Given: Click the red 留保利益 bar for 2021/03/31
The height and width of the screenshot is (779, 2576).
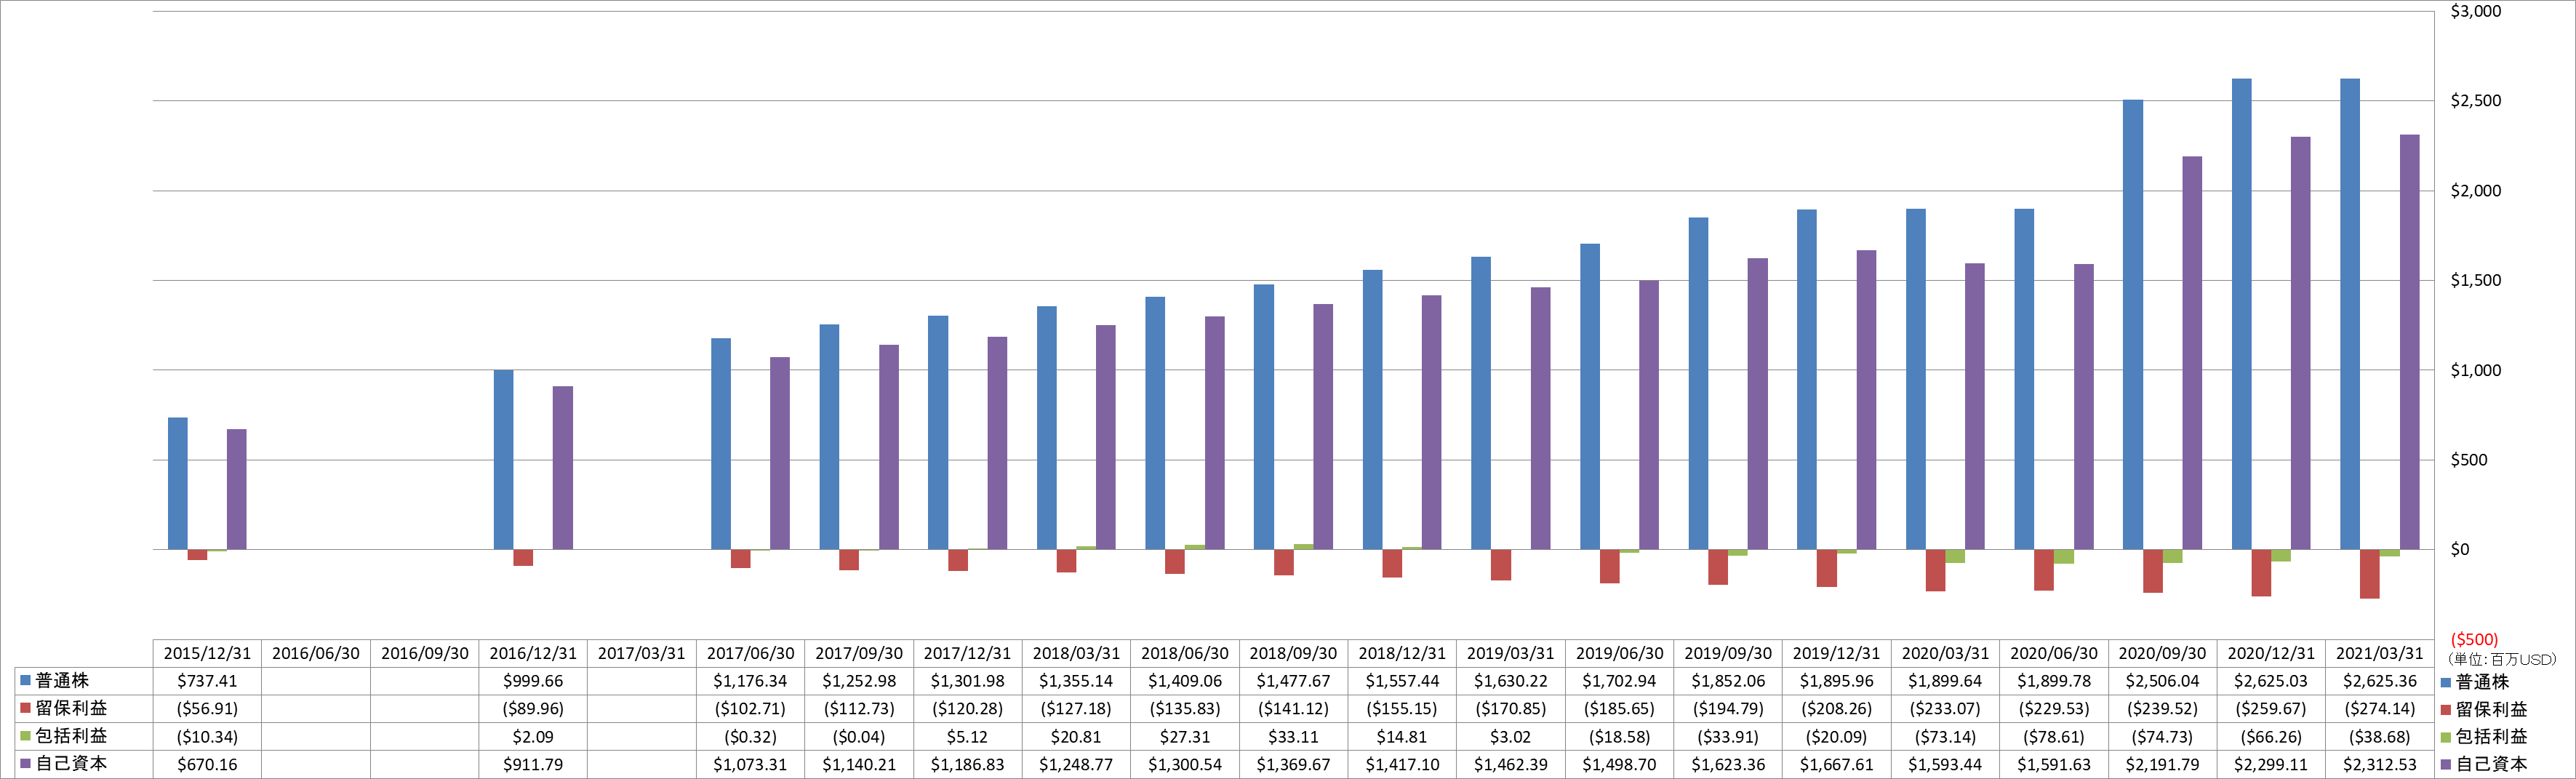Looking at the screenshot, I should tap(2370, 574).
